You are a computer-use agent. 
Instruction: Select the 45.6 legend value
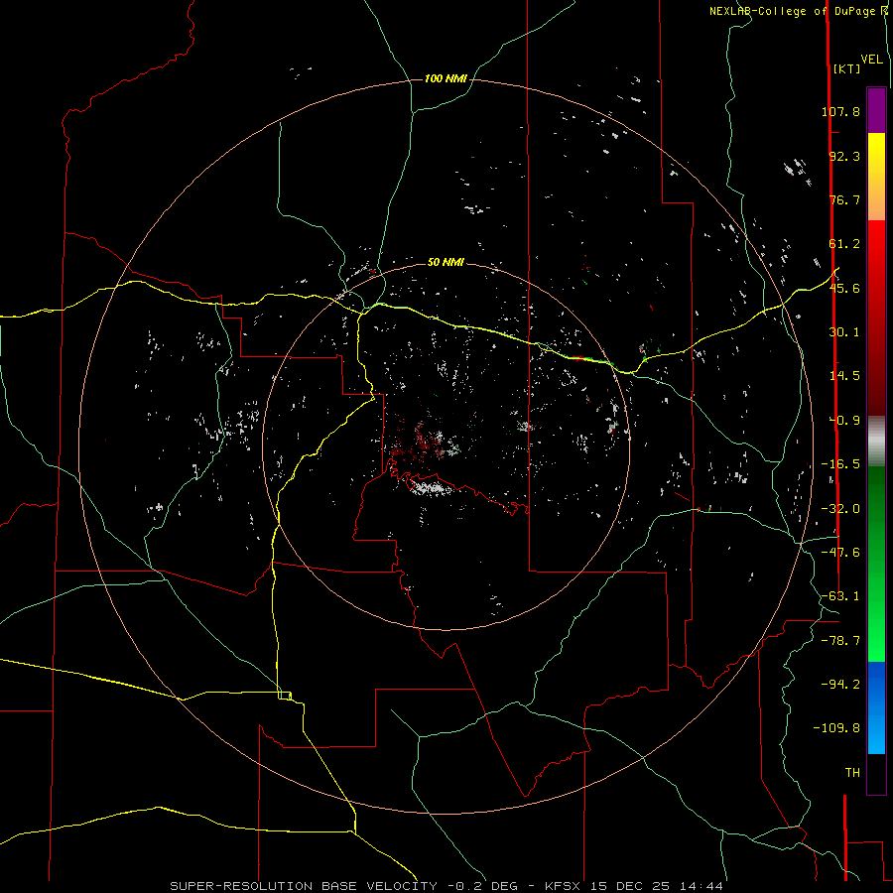coord(844,288)
